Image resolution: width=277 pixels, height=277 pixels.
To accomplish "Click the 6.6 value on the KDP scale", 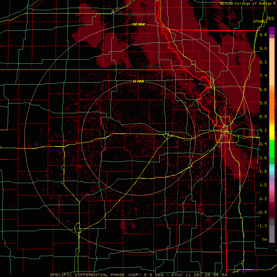I will pyautogui.click(x=263, y=89).
